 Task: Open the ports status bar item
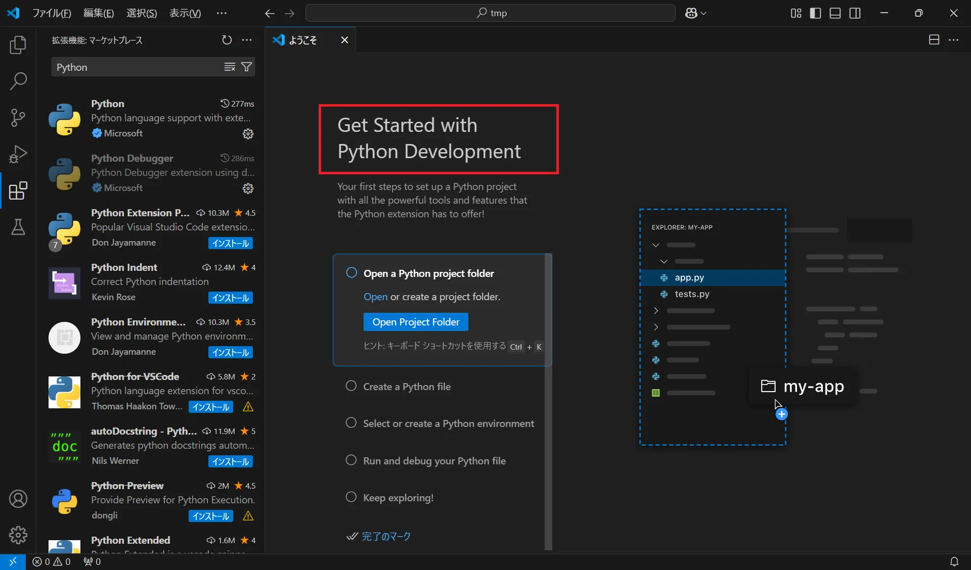pyautogui.click(x=92, y=561)
